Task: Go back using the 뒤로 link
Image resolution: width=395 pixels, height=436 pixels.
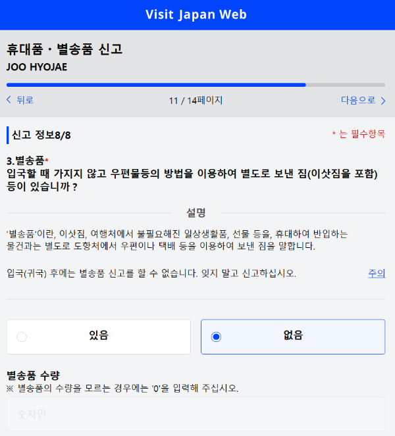Action: point(20,100)
